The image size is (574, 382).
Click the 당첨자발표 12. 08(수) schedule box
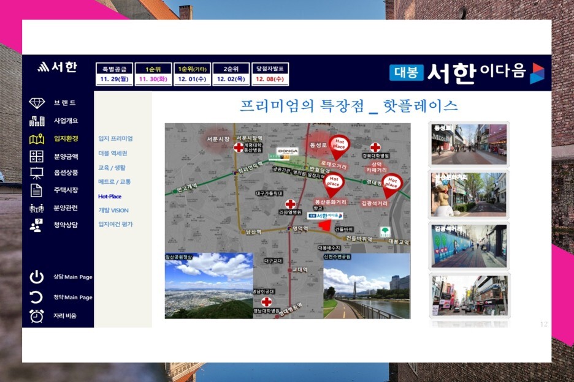tap(270, 74)
